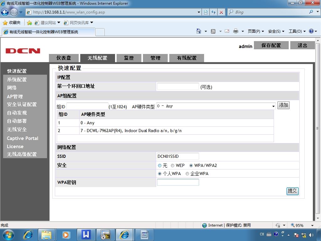
Task: Click the home icon in command bar
Action: pos(198,31)
